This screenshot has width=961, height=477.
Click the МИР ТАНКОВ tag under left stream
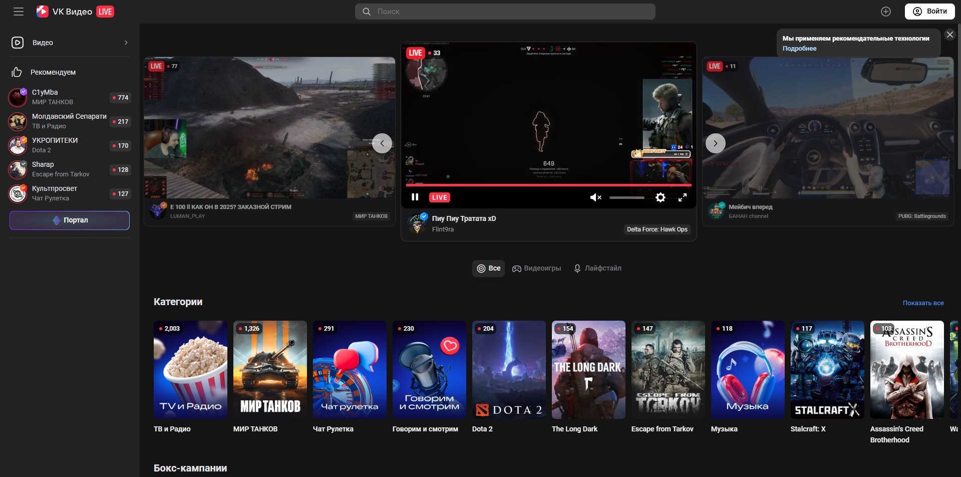tap(371, 216)
